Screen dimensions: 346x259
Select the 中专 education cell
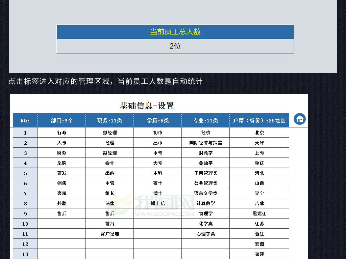157,153
